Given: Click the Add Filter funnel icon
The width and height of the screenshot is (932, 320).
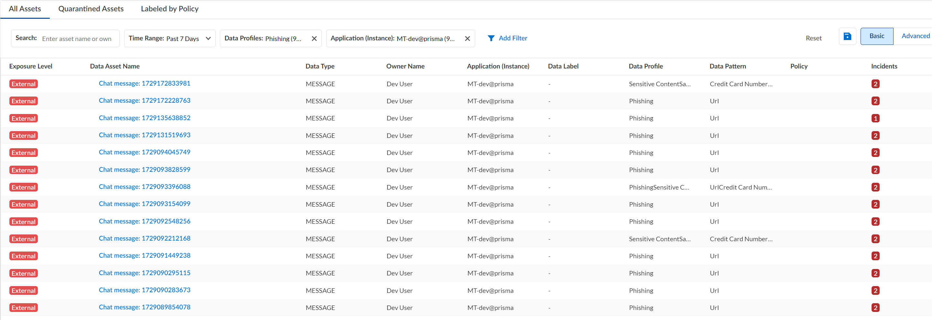Looking at the screenshot, I should point(491,38).
